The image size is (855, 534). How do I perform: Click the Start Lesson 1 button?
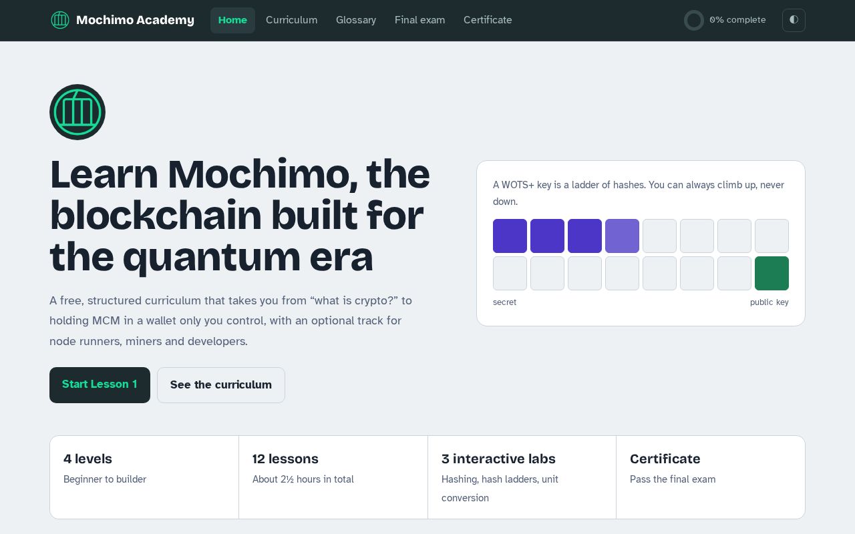pos(100,385)
